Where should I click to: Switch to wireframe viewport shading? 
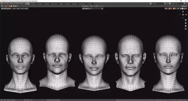pyautogui.click(x=180, y=9)
